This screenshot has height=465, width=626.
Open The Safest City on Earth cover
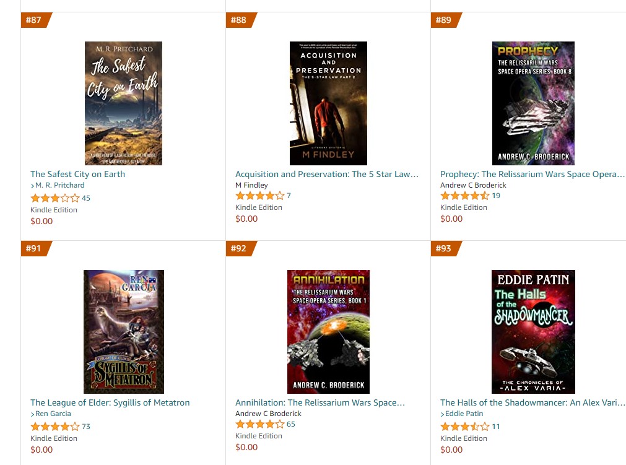tap(123, 103)
